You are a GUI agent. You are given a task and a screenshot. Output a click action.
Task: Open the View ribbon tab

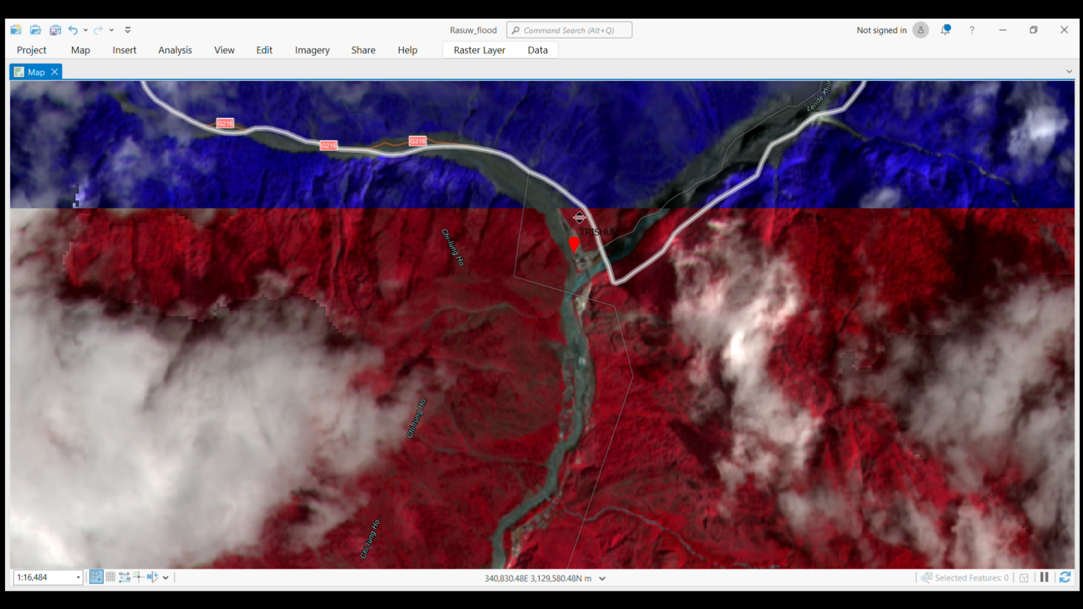tap(224, 50)
